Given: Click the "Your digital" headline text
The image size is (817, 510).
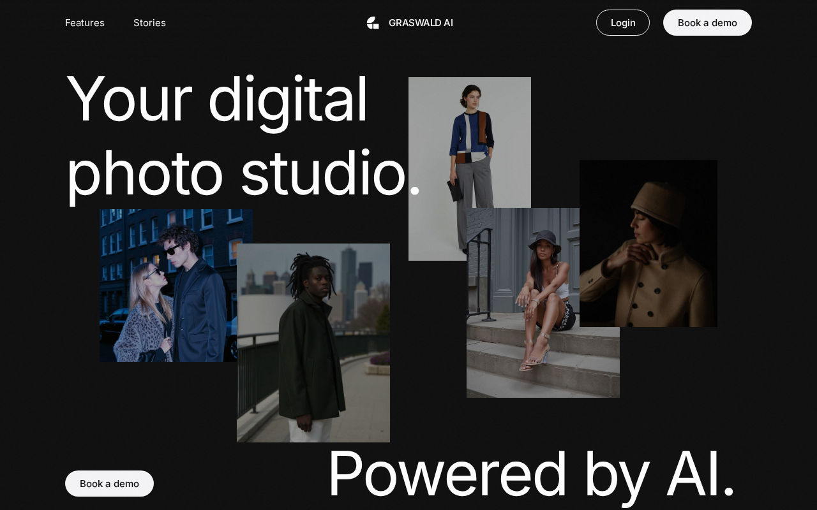Looking at the screenshot, I should (x=217, y=99).
